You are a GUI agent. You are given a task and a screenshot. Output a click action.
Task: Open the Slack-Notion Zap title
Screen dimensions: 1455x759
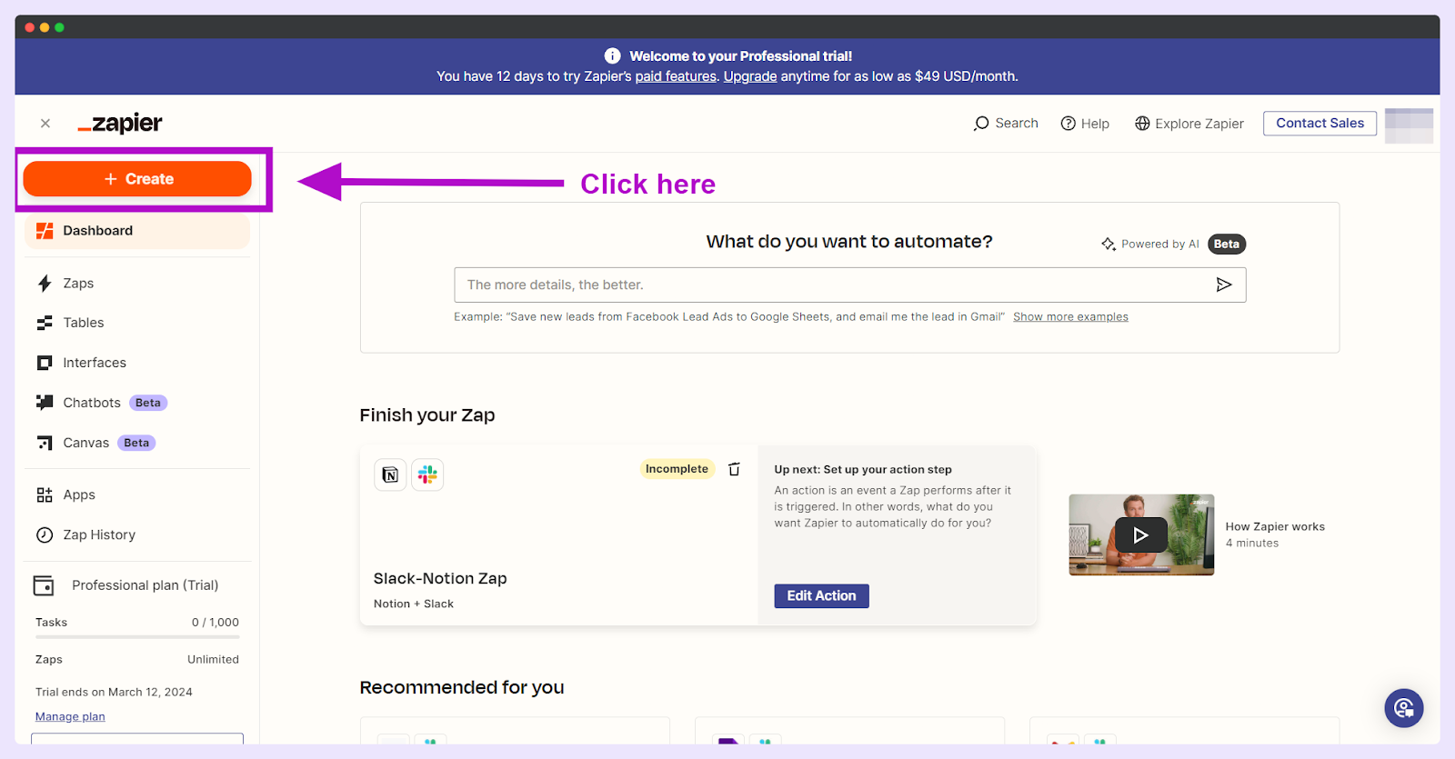(440, 578)
